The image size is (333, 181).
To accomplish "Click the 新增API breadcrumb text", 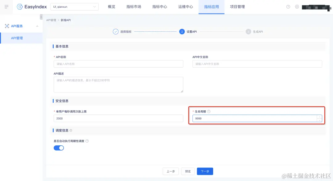I will (x=66, y=20).
